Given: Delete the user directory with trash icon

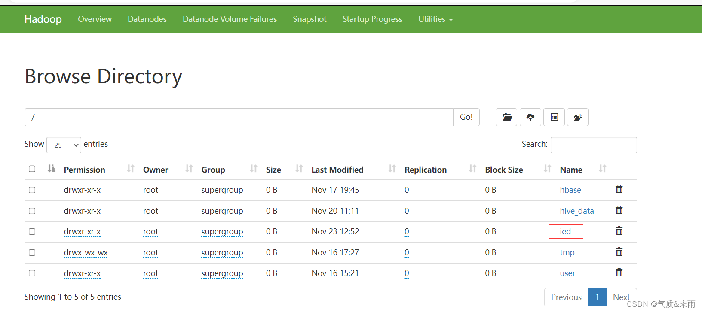Looking at the screenshot, I should coord(619,273).
